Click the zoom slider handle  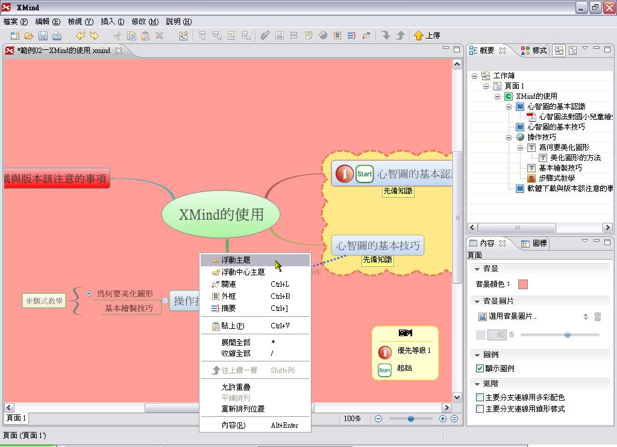click(x=411, y=419)
